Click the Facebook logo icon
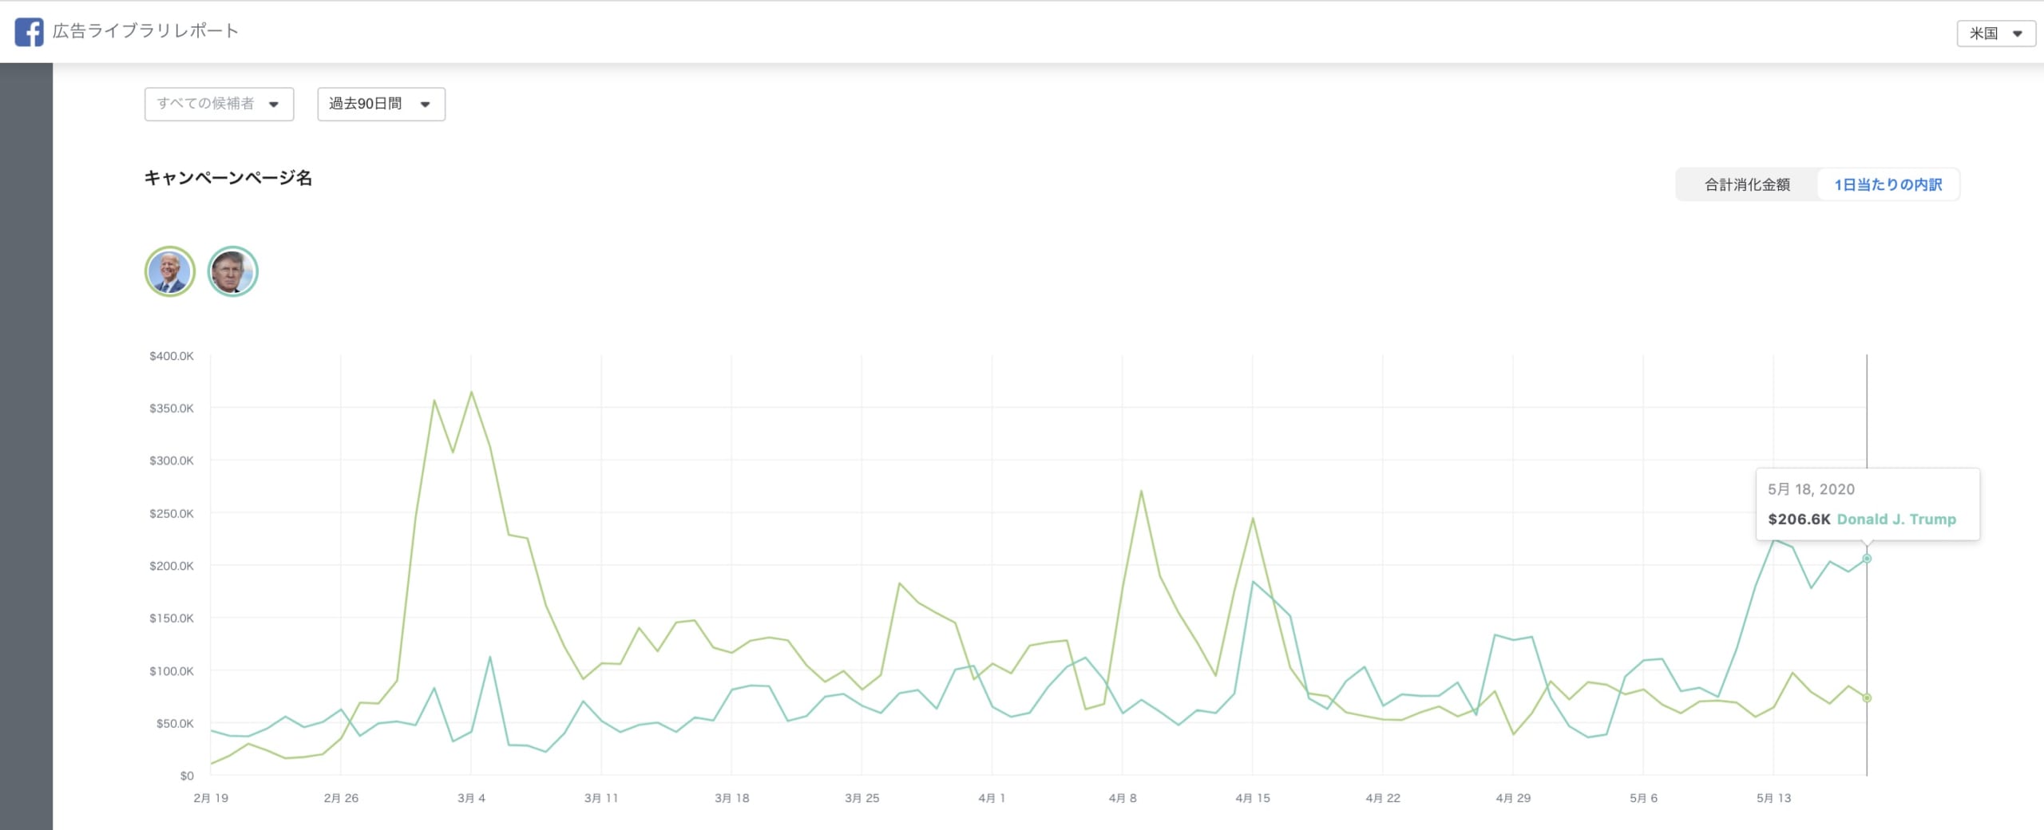 point(29,32)
